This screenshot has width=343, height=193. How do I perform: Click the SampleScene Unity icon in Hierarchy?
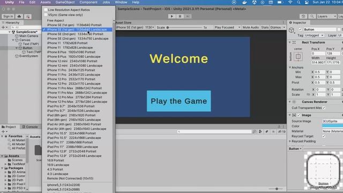click(x=13, y=32)
